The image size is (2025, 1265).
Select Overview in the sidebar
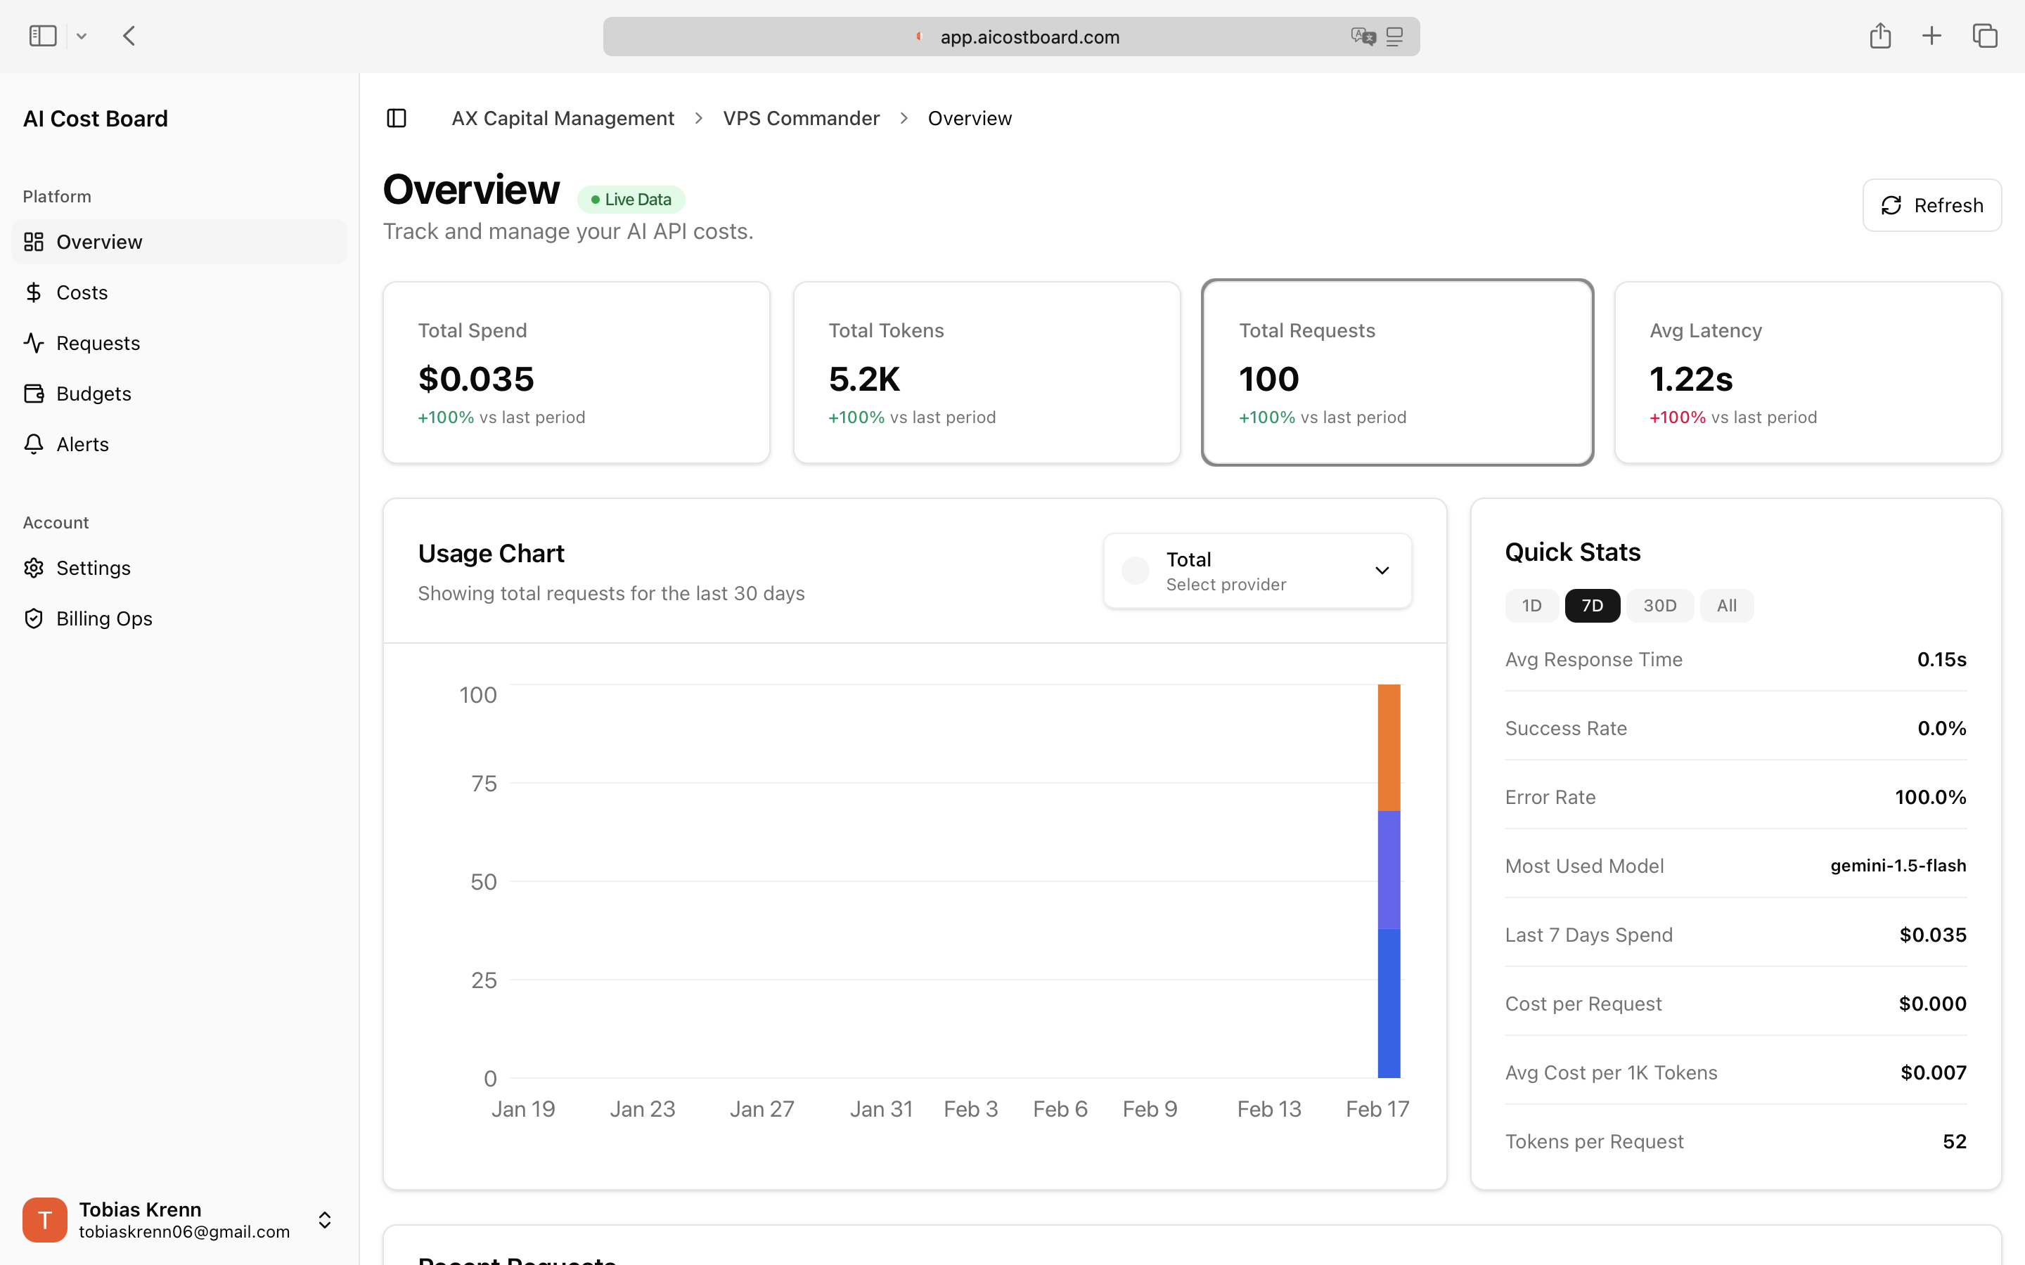click(x=98, y=242)
